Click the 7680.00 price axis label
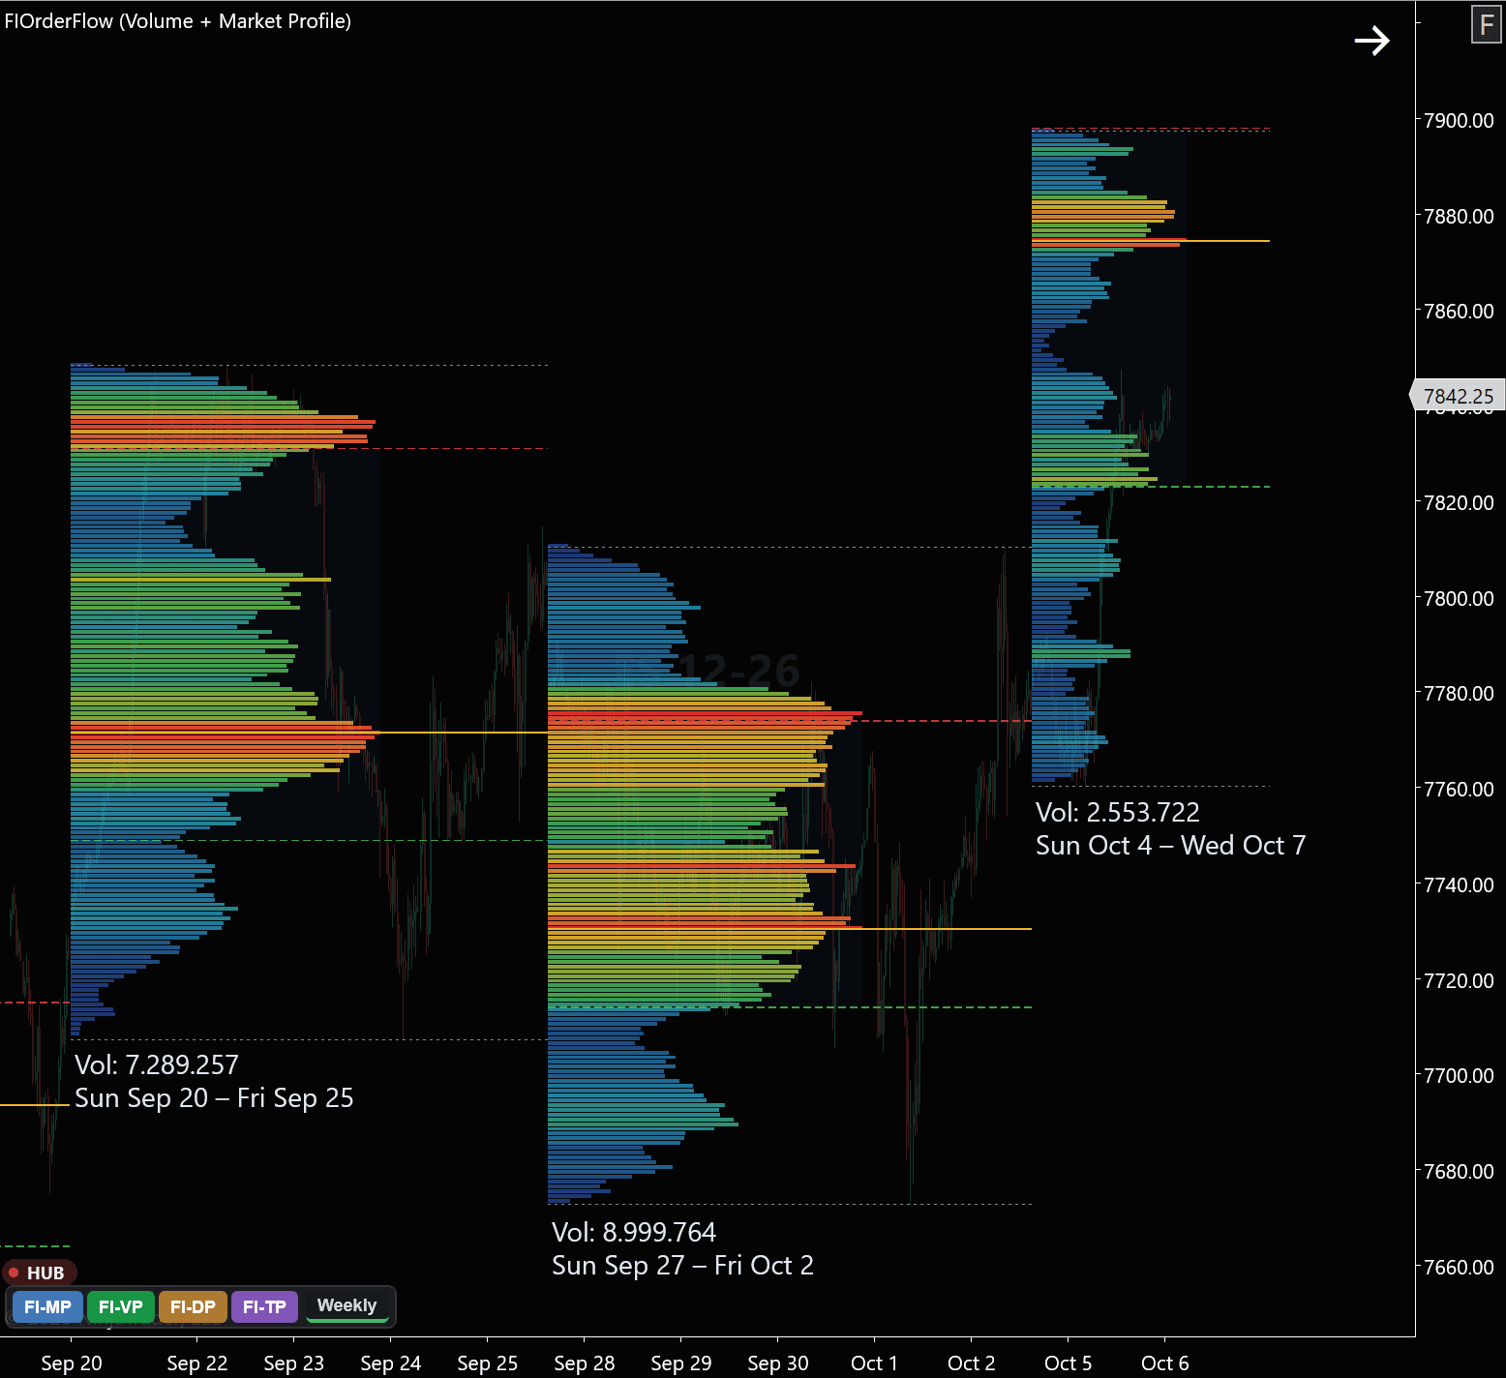Image resolution: width=1506 pixels, height=1378 pixels. pos(1459,1171)
